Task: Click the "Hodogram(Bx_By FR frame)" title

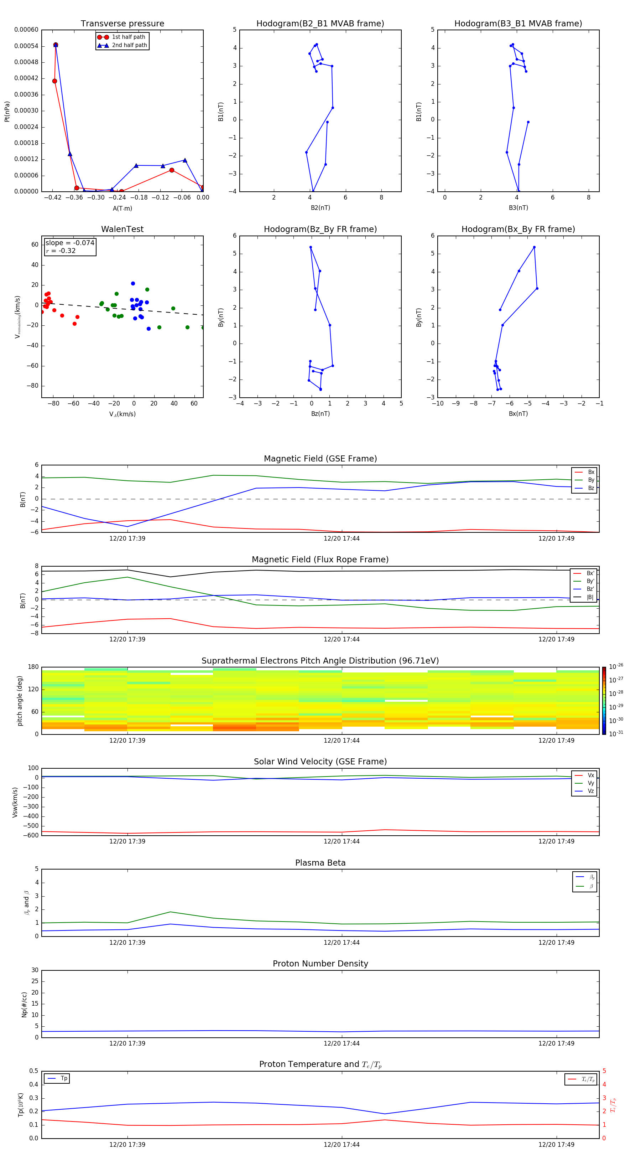Action: 518,229
